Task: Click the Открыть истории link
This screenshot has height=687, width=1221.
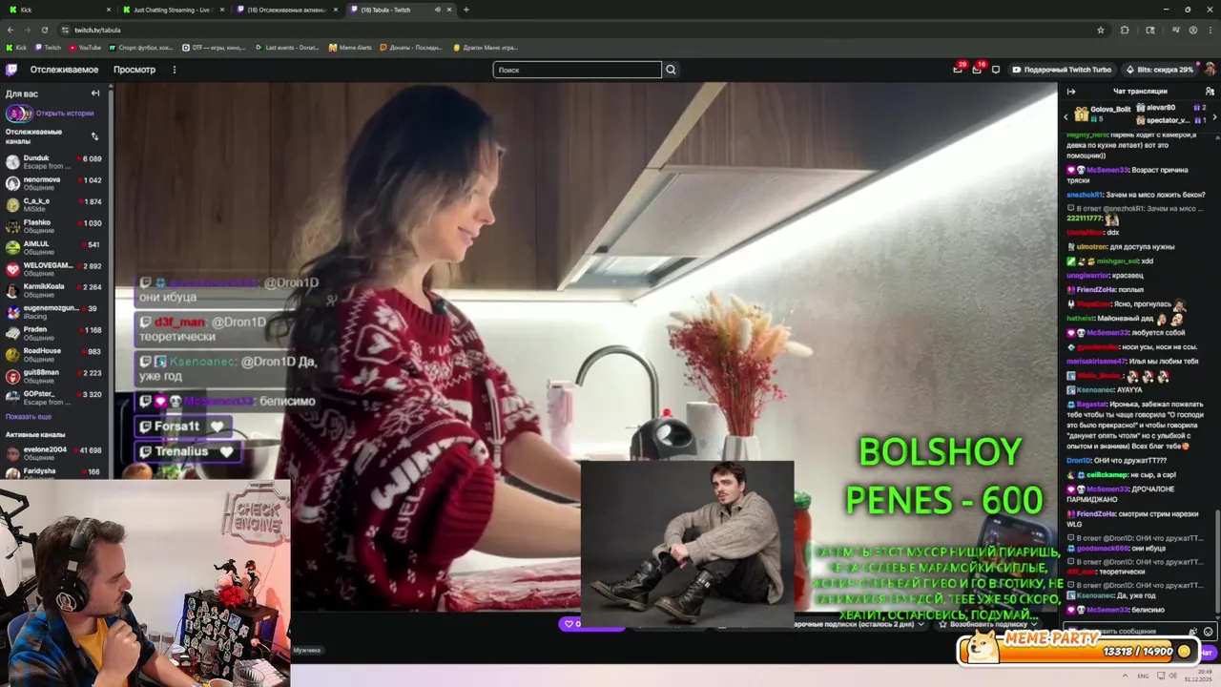Action: (65, 114)
